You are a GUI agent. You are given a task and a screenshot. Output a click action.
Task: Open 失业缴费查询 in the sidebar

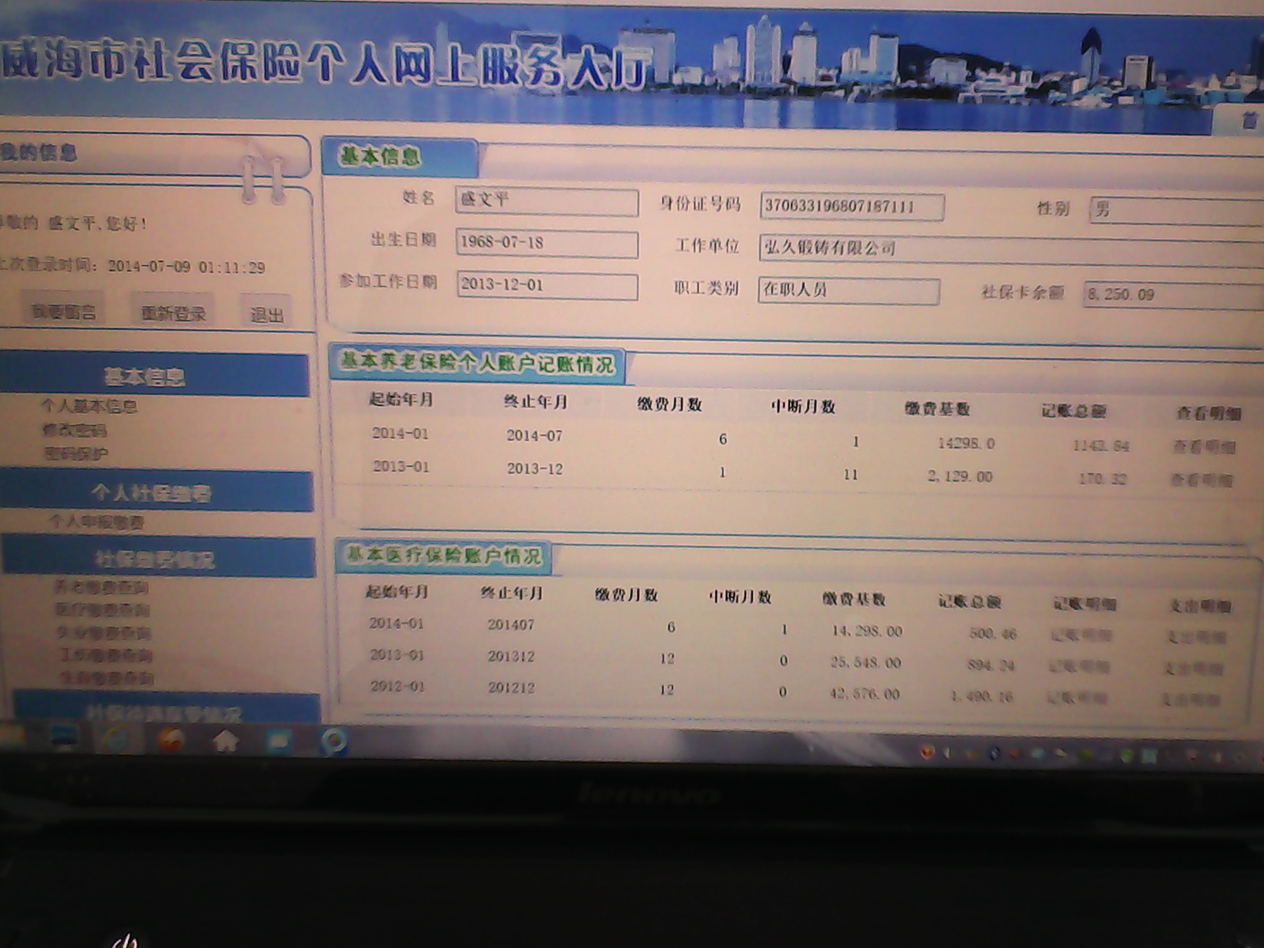[x=104, y=632]
